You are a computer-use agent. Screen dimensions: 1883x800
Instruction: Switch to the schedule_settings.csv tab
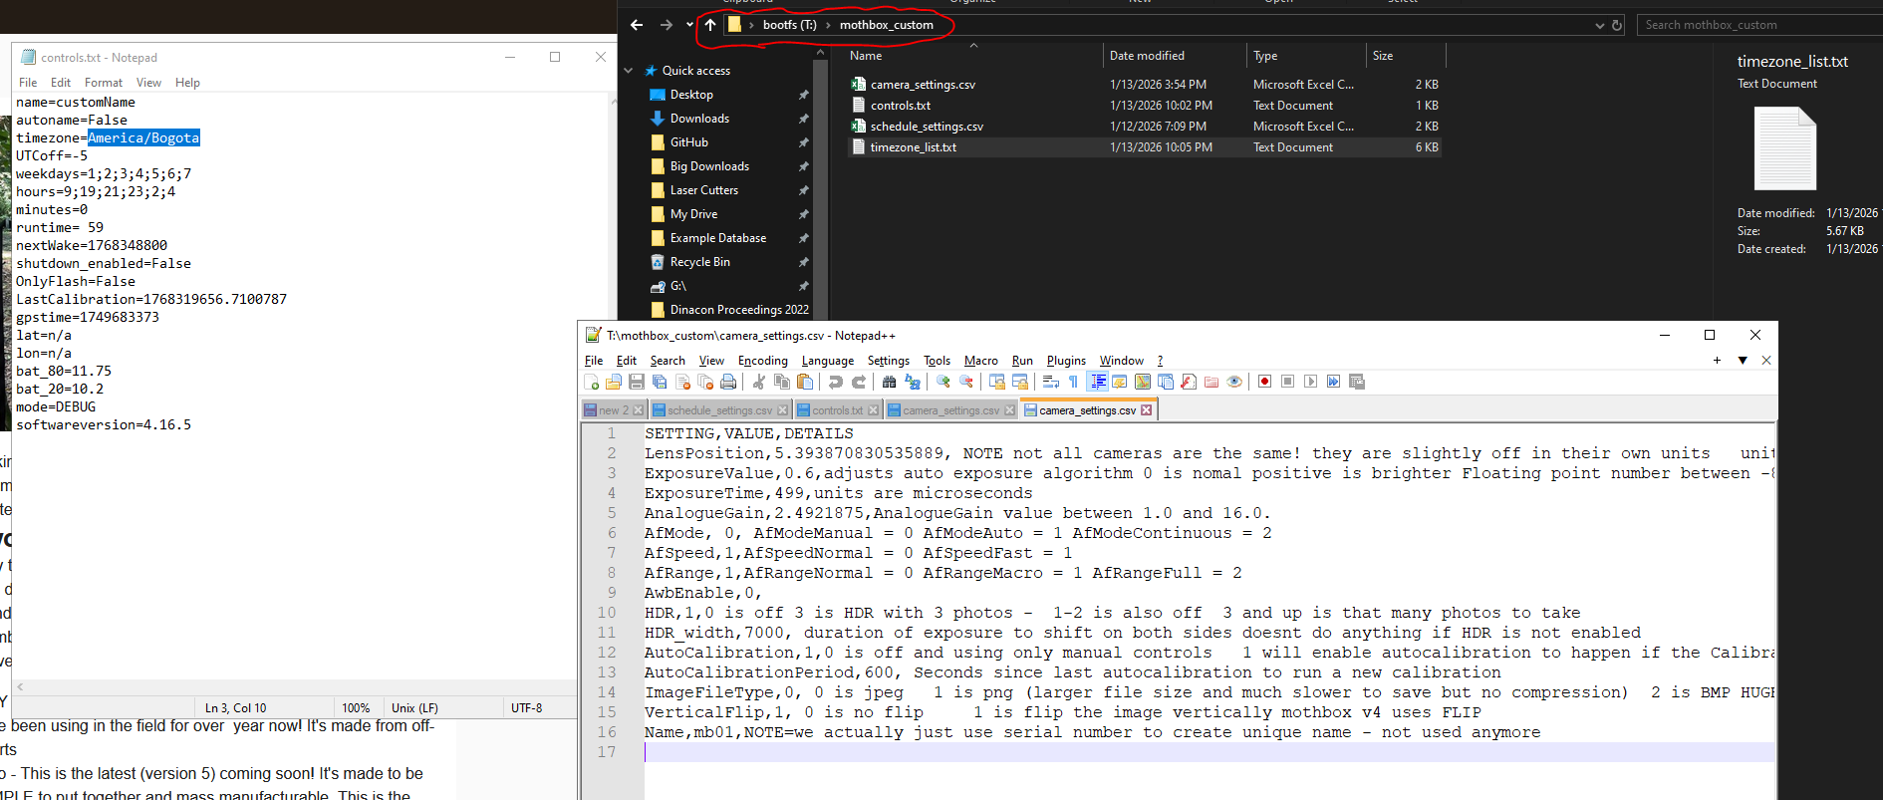point(718,410)
